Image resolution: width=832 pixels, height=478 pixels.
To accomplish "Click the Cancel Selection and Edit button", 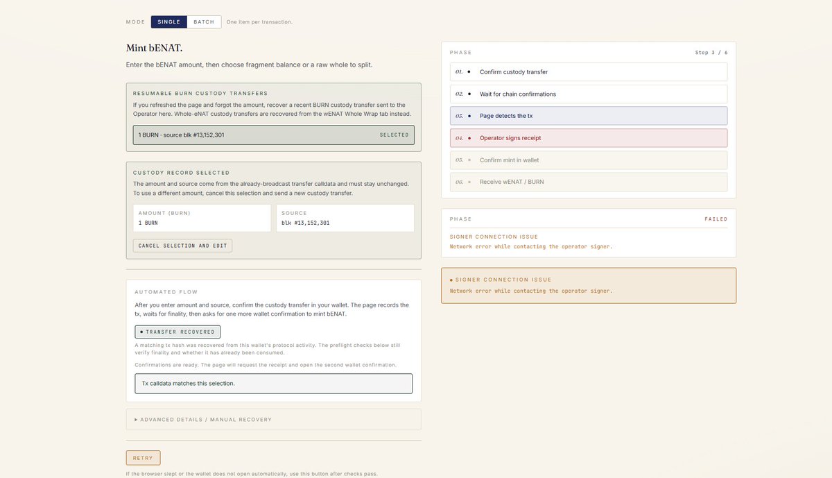I will [182, 246].
